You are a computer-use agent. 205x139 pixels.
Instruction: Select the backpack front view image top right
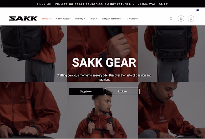pyautogui.click(x=171, y=54)
